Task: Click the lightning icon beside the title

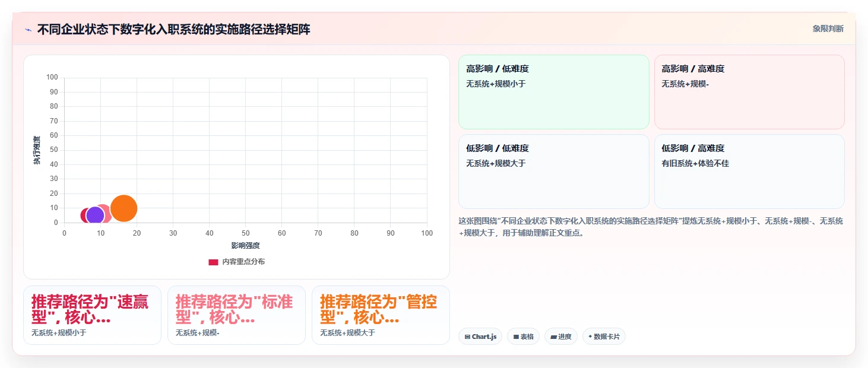Action: click(28, 30)
